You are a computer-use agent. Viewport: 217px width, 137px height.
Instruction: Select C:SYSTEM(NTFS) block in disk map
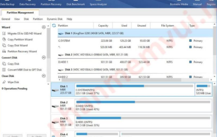[135, 89]
